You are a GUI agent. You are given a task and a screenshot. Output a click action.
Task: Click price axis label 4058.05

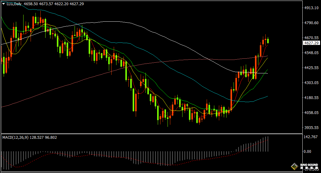[312, 112]
